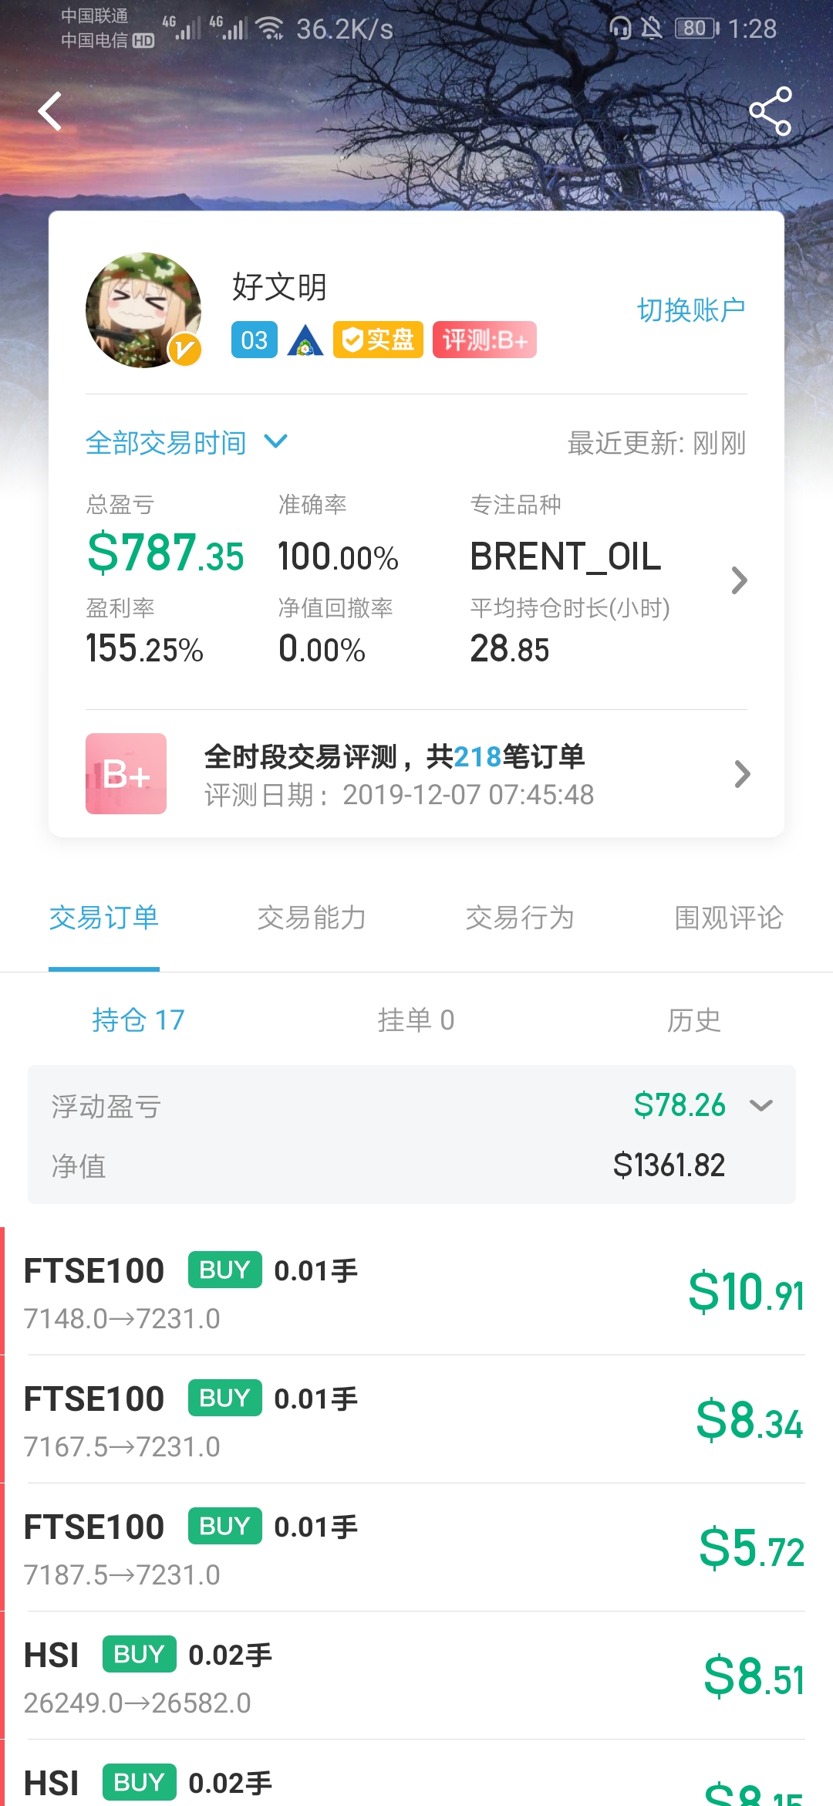Tap the level 03 badge

click(254, 340)
